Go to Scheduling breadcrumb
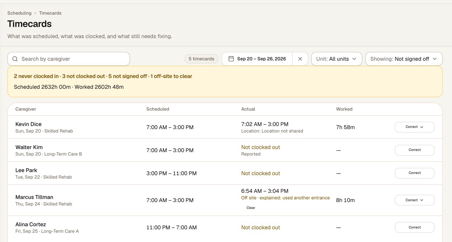 coord(19,13)
